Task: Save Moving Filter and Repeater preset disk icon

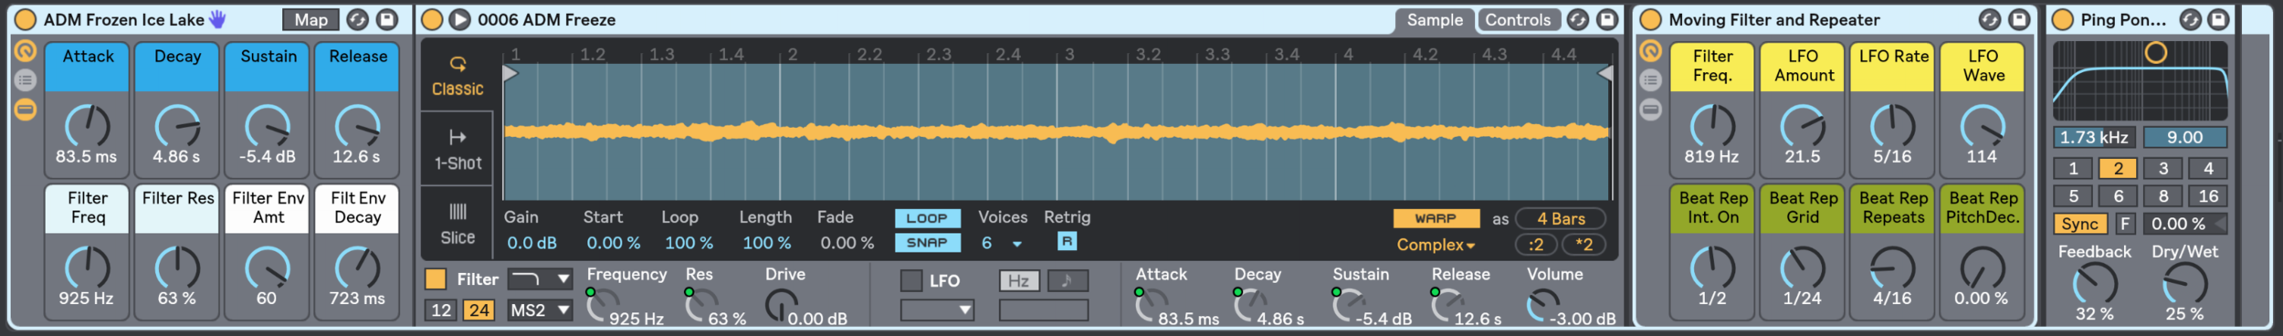Action: 2019,19
